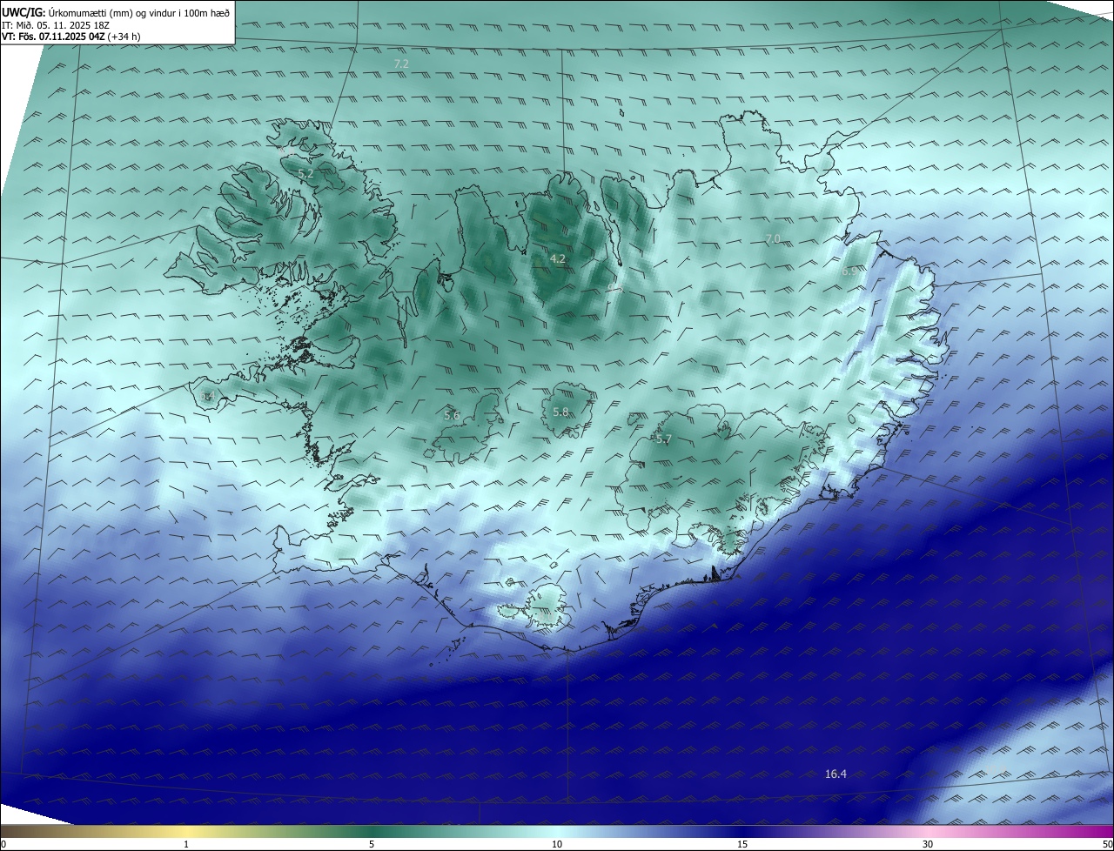Click the 'VT: Fös. 07.11.2025 04Z (+34 h)' line
The image size is (1114, 851).
(70, 37)
